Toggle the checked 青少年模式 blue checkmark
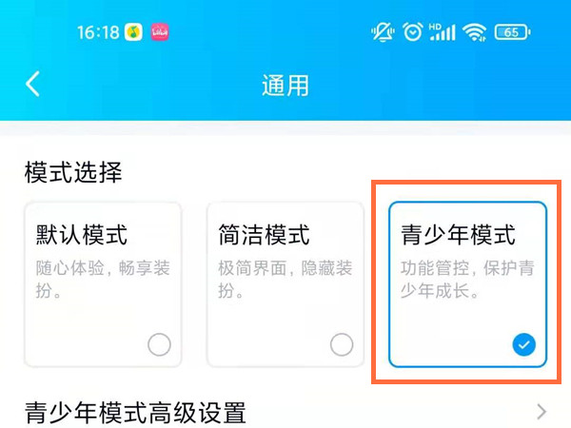The image size is (571, 428). 524,344
